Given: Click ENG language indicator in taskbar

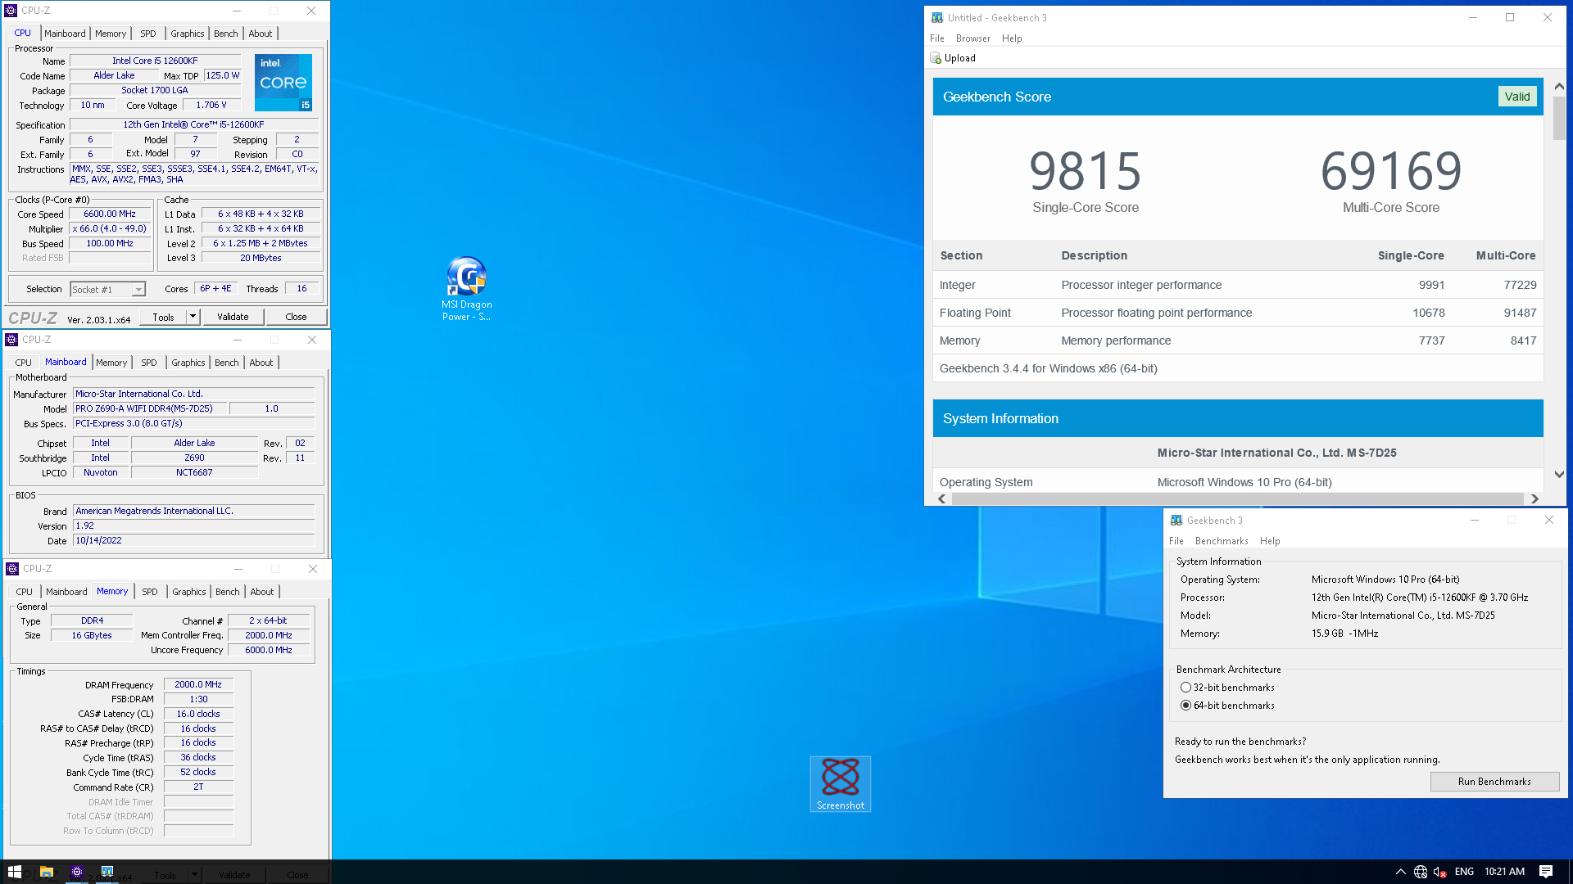Looking at the screenshot, I should coord(1464,872).
